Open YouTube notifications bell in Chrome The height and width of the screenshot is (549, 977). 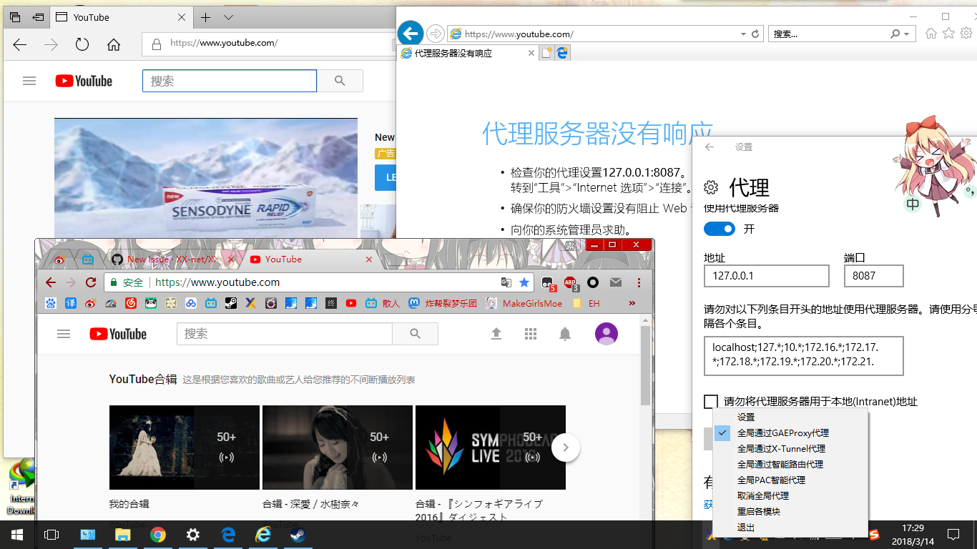click(565, 334)
